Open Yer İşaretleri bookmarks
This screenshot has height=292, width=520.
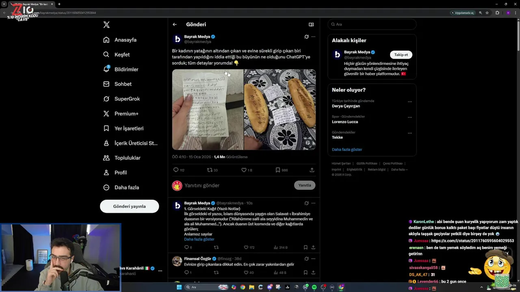123,128
